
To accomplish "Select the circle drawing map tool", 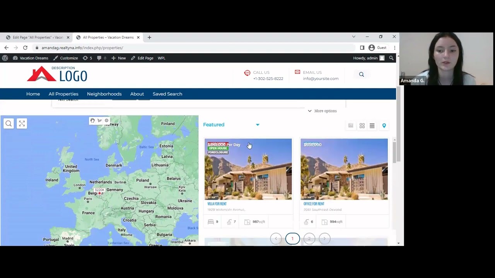I will click(x=107, y=120).
